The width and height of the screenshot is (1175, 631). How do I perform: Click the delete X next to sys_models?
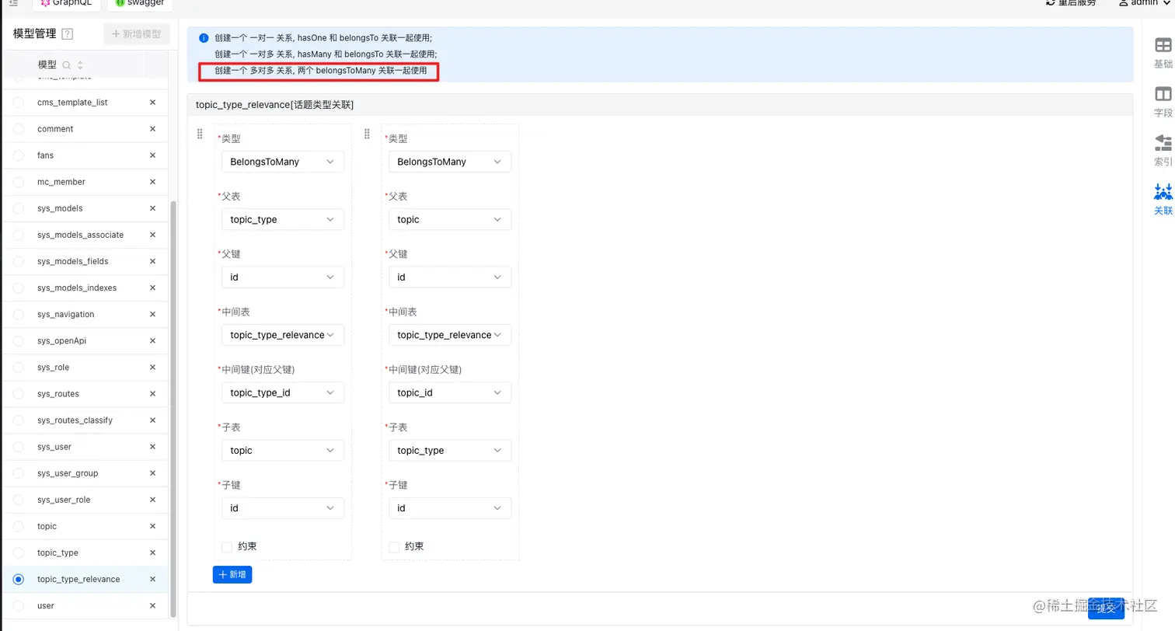(x=152, y=208)
